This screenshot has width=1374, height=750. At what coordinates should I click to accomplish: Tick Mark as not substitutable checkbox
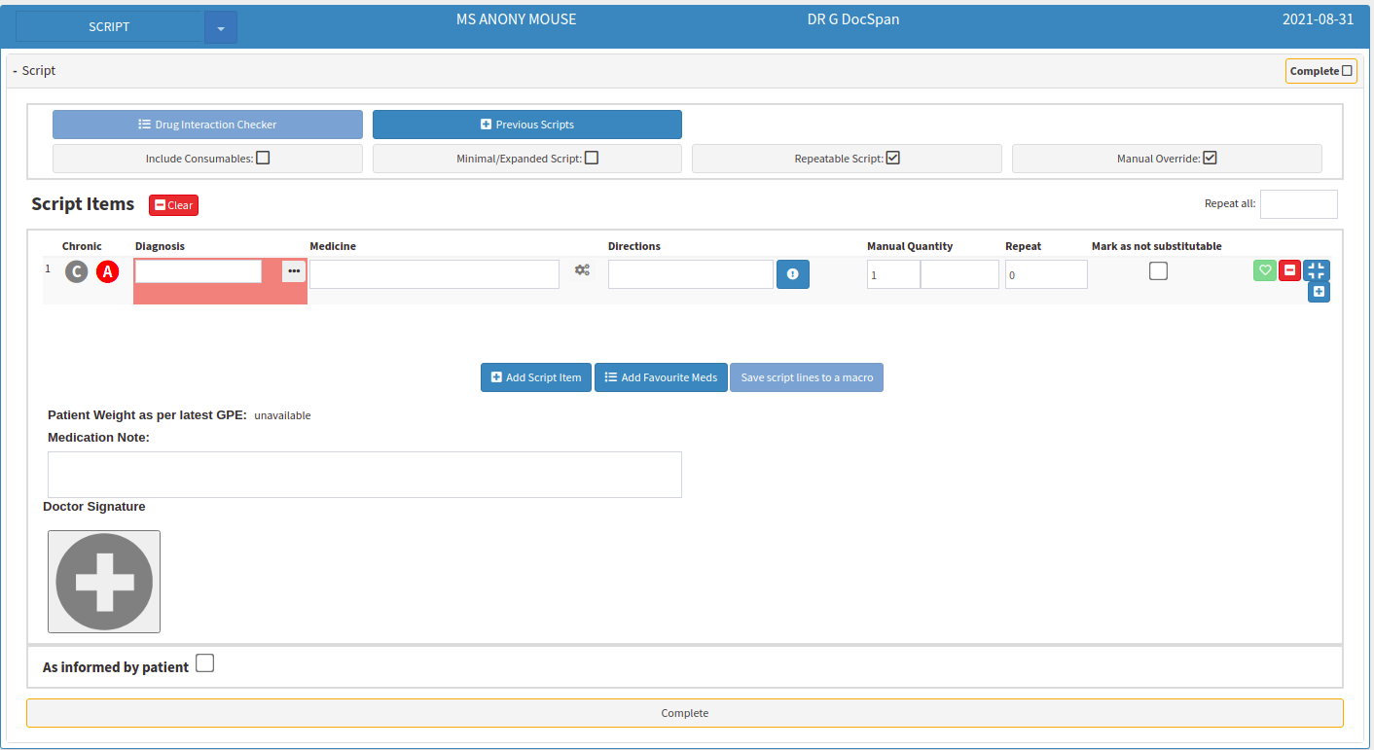(x=1158, y=271)
